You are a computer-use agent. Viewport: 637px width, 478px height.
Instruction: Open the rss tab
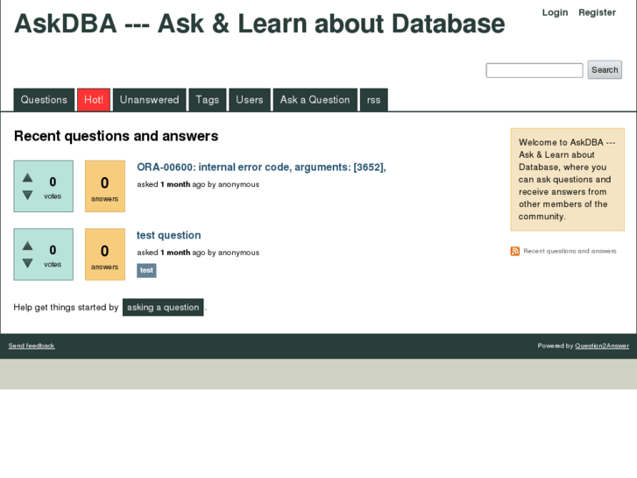click(x=374, y=100)
